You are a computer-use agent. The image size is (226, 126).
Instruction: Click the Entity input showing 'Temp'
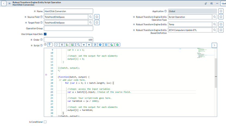(x=190, y=24)
